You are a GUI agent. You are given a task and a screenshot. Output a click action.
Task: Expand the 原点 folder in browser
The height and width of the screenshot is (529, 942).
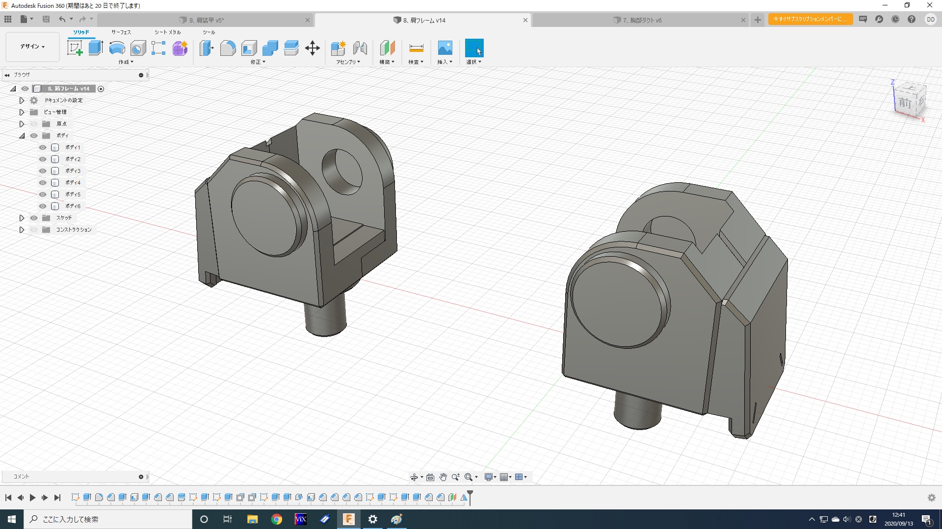tap(22, 124)
